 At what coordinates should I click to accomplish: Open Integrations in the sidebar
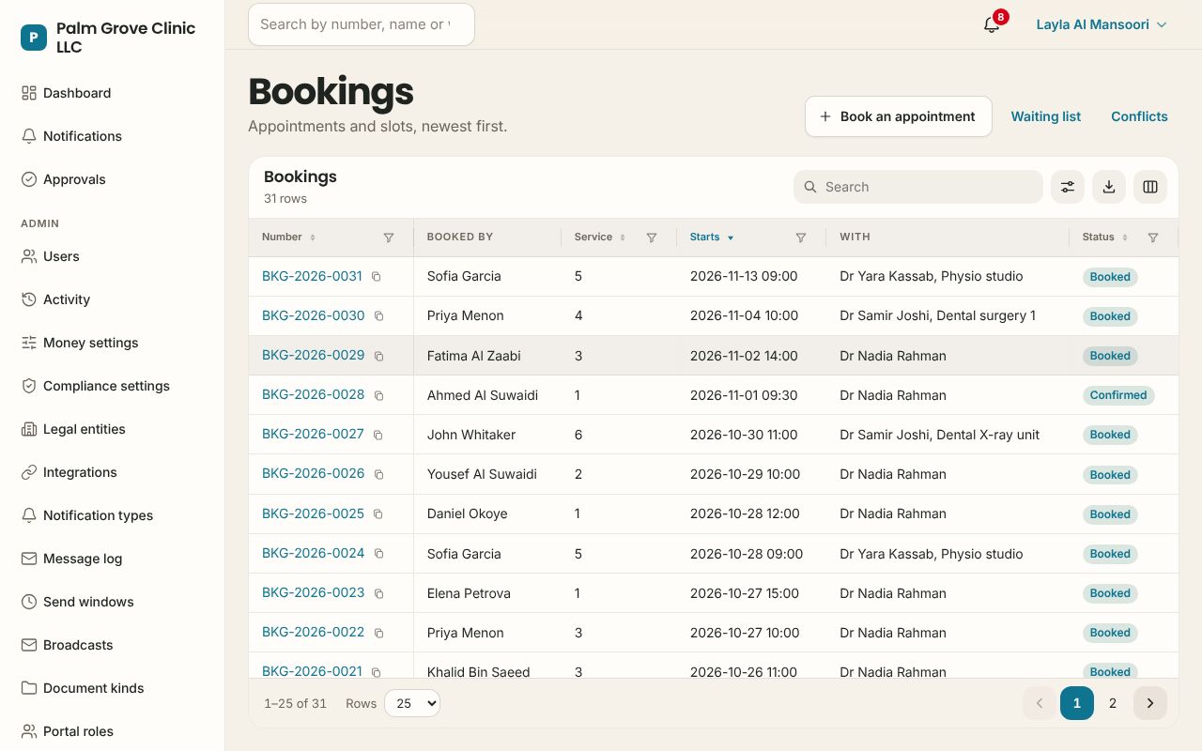[x=113, y=472]
